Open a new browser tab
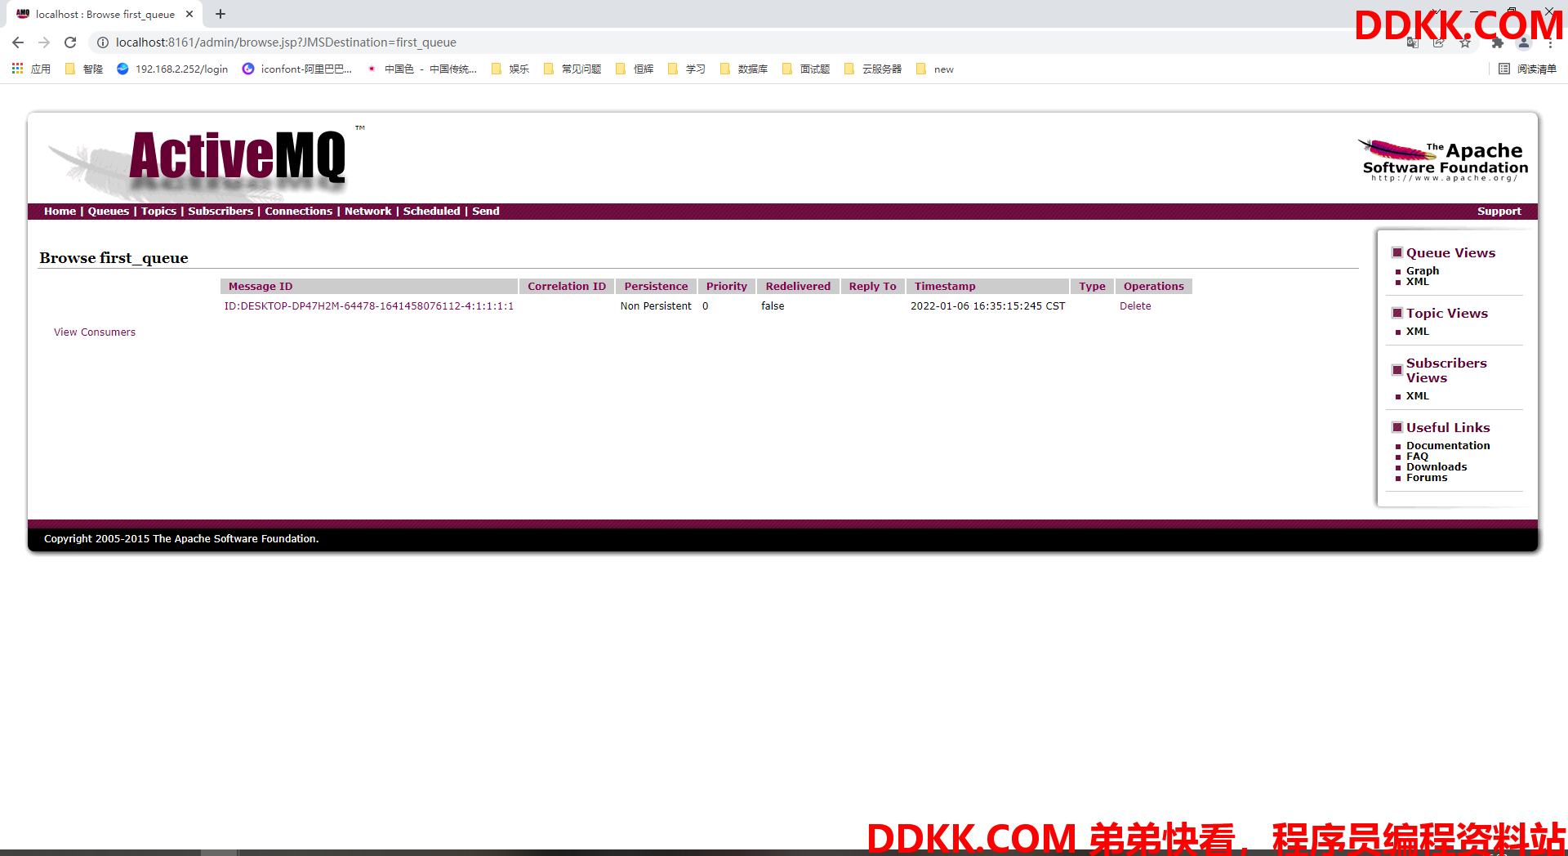The height and width of the screenshot is (856, 1568). pyautogui.click(x=220, y=14)
